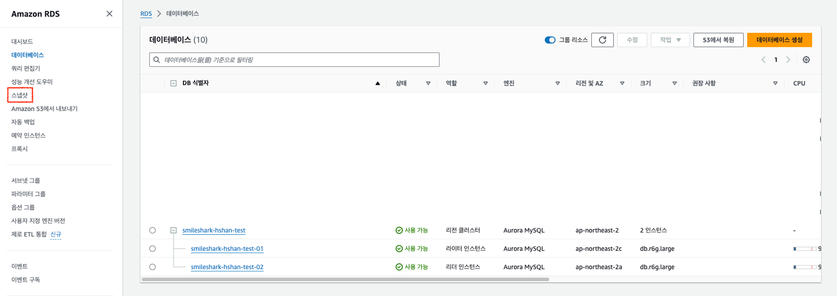
Task: Select smileshark-hshan-test-01 radio button
Action: coord(152,249)
